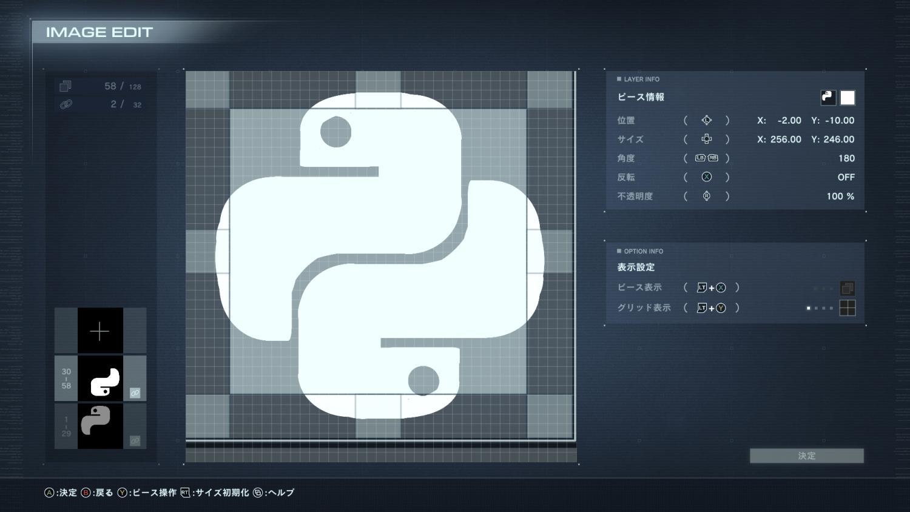Image resolution: width=910 pixels, height=512 pixels.
Task: Click the link icon on layer 30-58
Action: pyautogui.click(x=135, y=393)
